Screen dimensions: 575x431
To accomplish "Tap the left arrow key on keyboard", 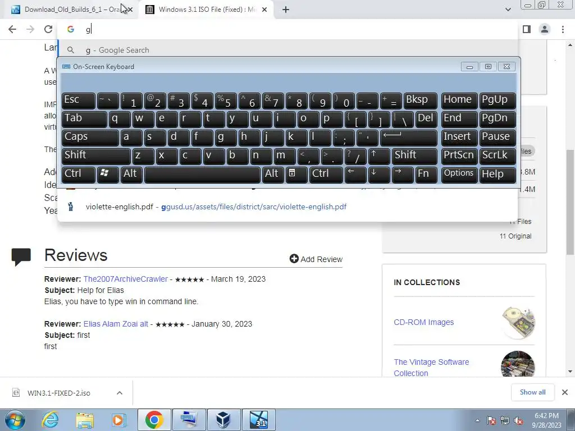I will pos(355,175).
